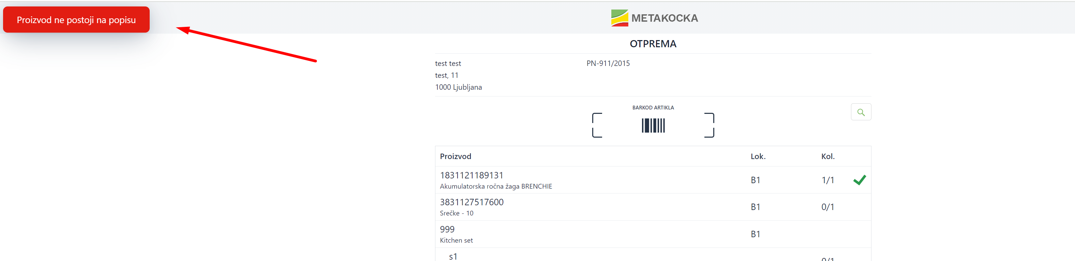Click the 'Srečke - 10' product name
Viewport: 1075px width, 261px height.
pyautogui.click(x=457, y=213)
